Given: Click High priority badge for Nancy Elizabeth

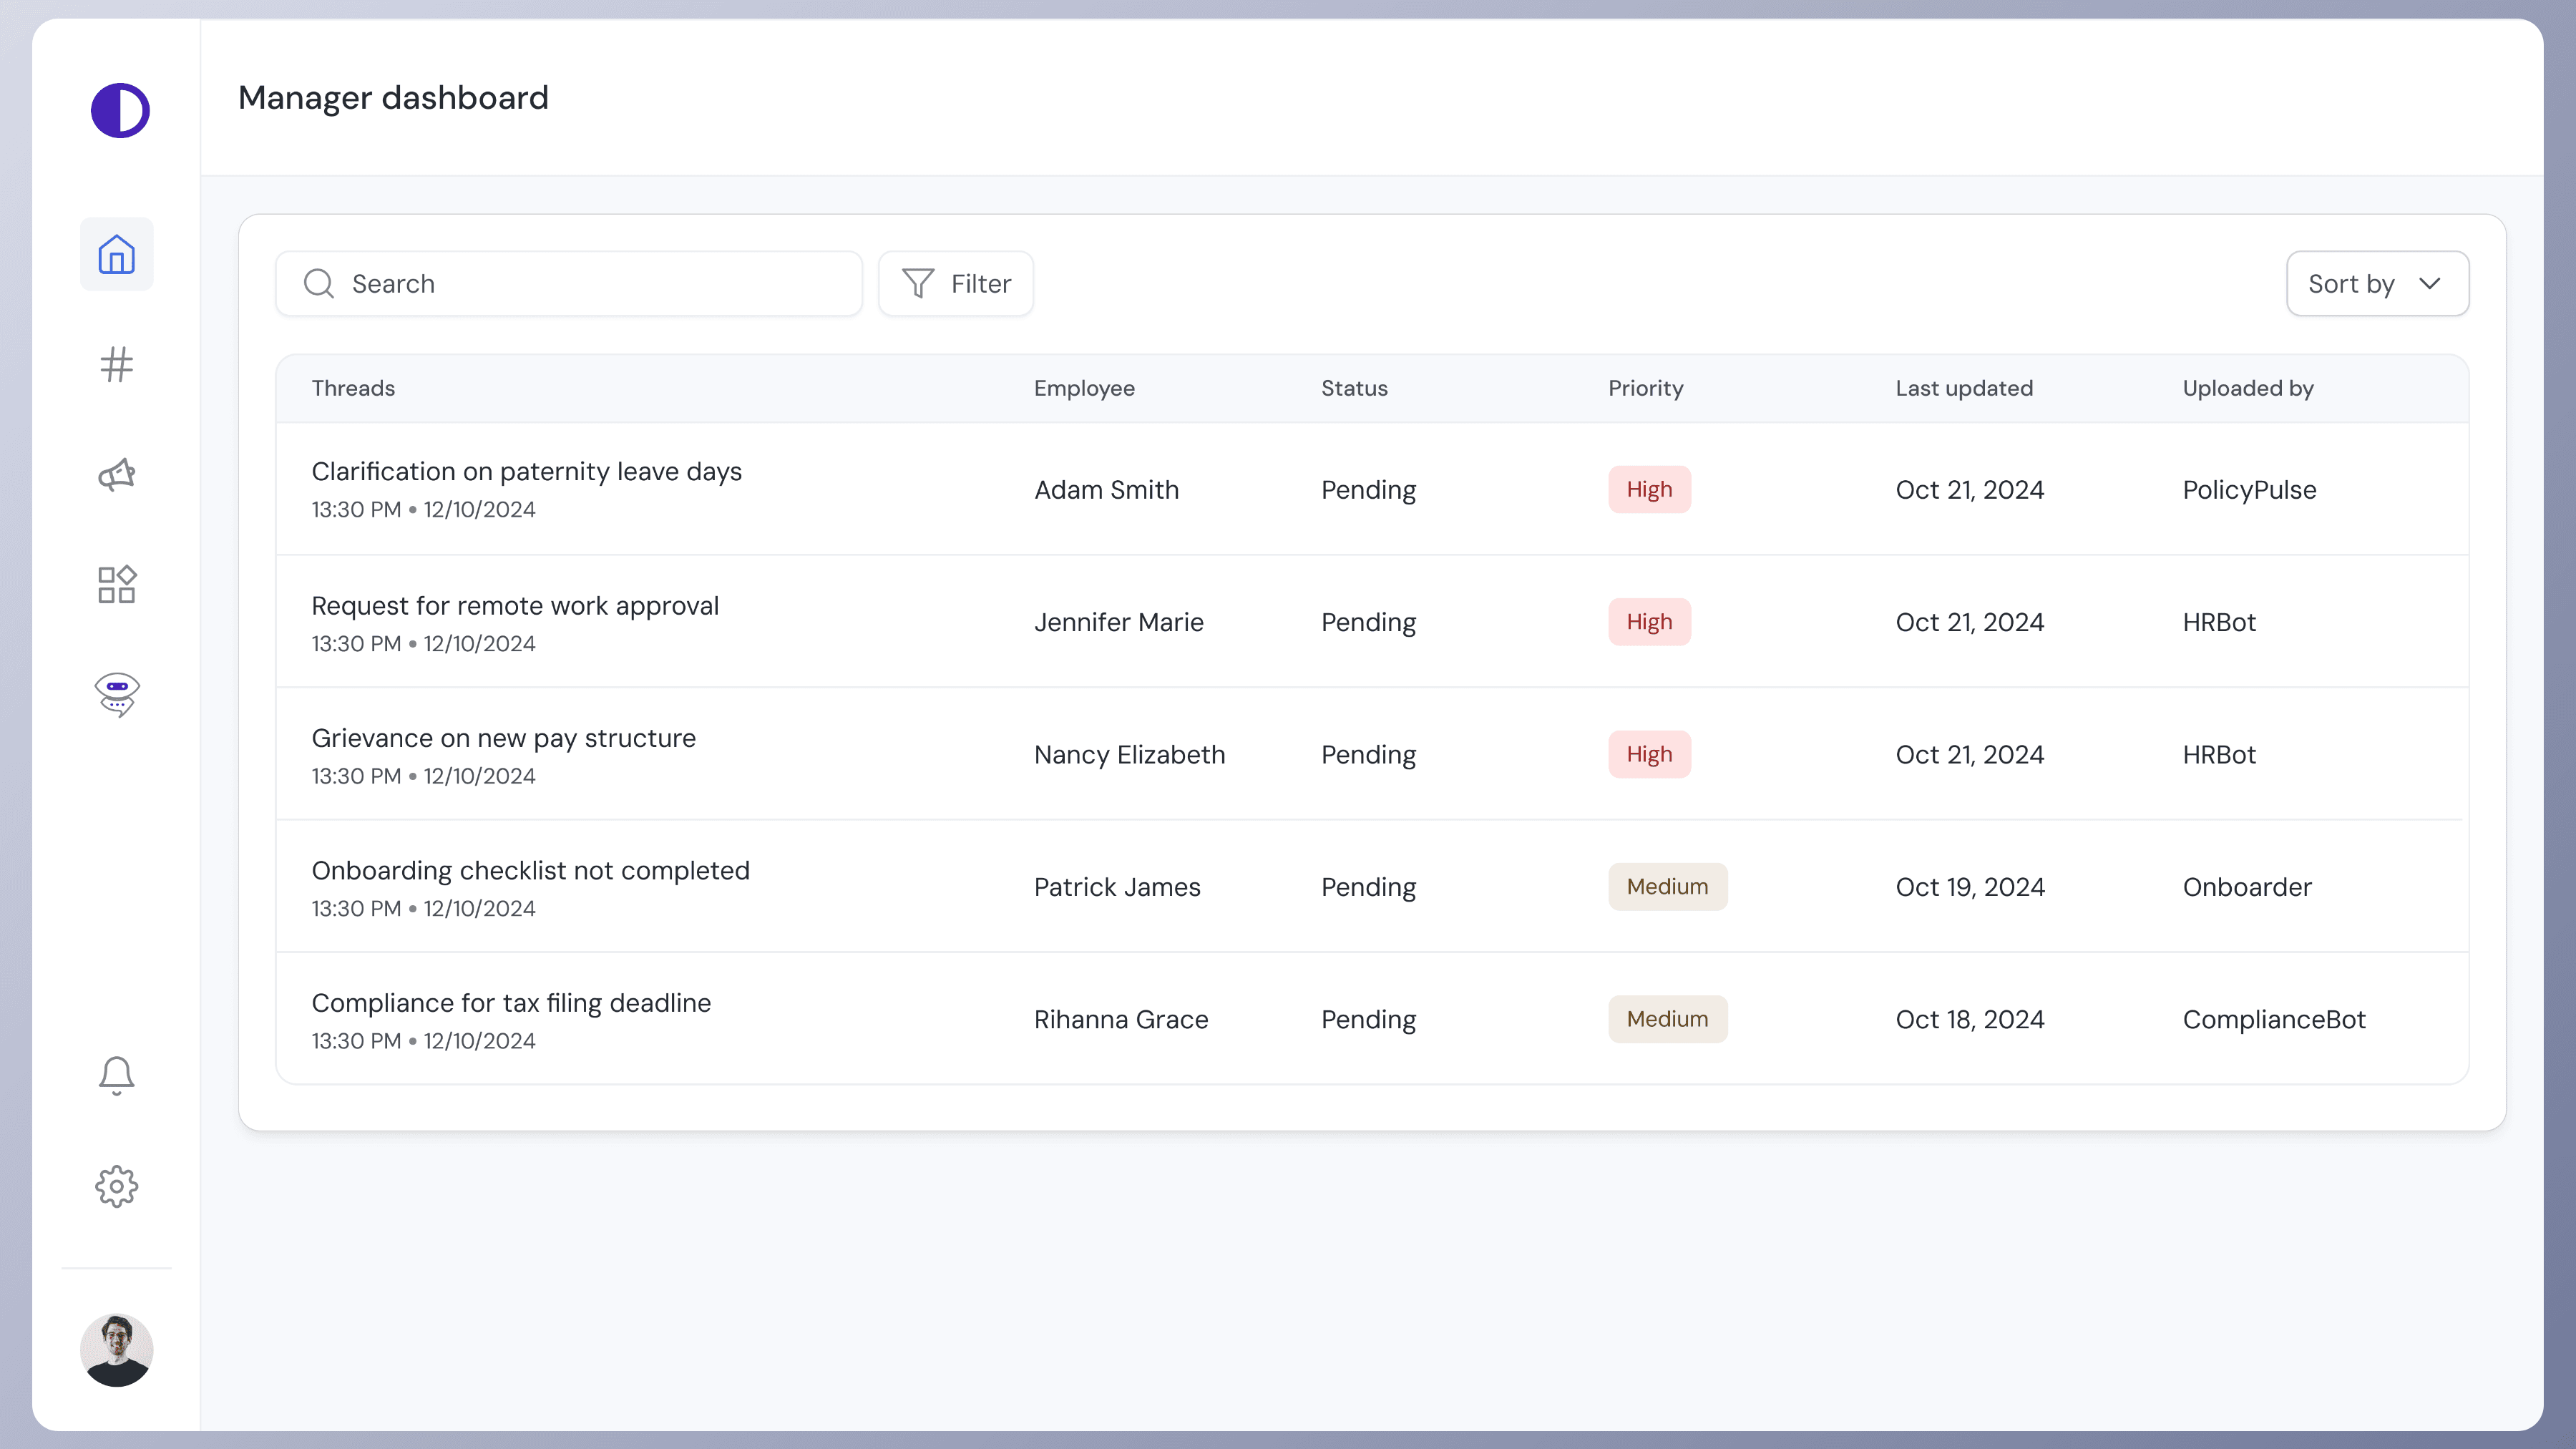Looking at the screenshot, I should tap(1649, 755).
